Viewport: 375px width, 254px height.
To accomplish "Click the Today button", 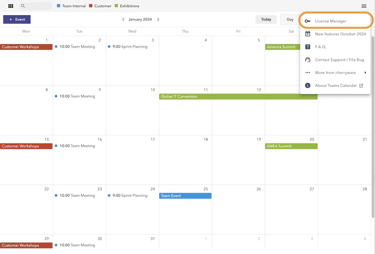I will pos(266,19).
